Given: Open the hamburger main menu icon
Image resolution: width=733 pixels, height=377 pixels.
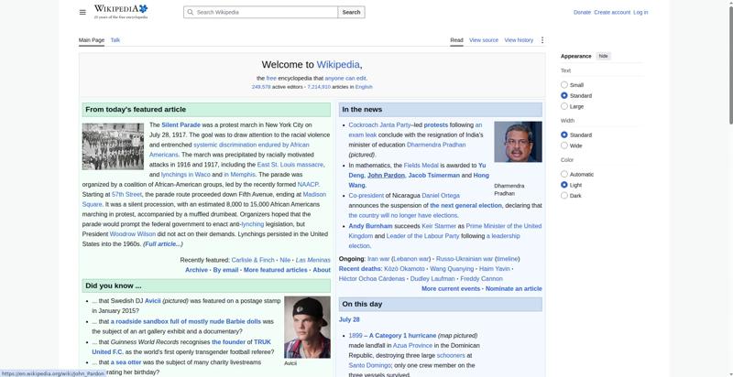Looking at the screenshot, I should pos(82,12).
